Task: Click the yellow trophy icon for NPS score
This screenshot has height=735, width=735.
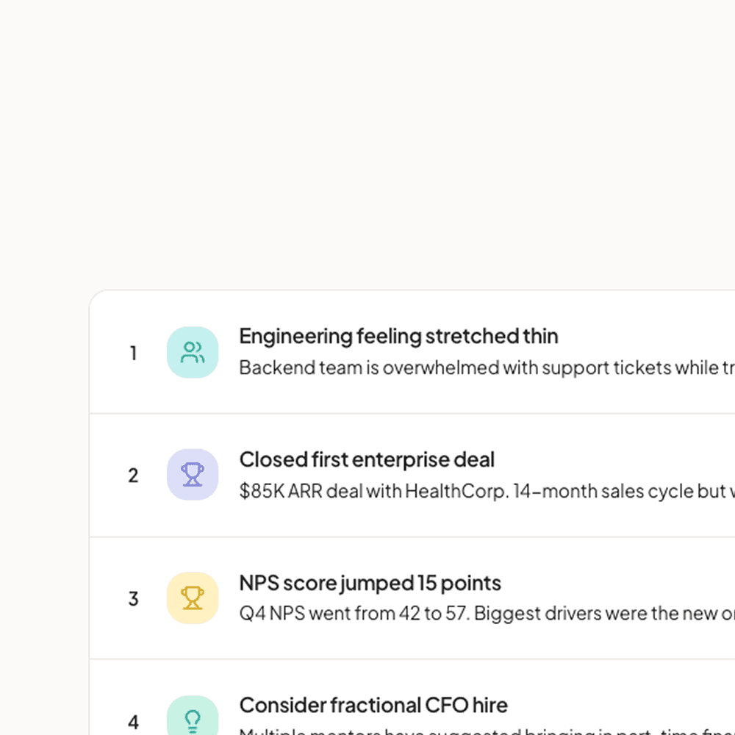Action: coord(193,598)
